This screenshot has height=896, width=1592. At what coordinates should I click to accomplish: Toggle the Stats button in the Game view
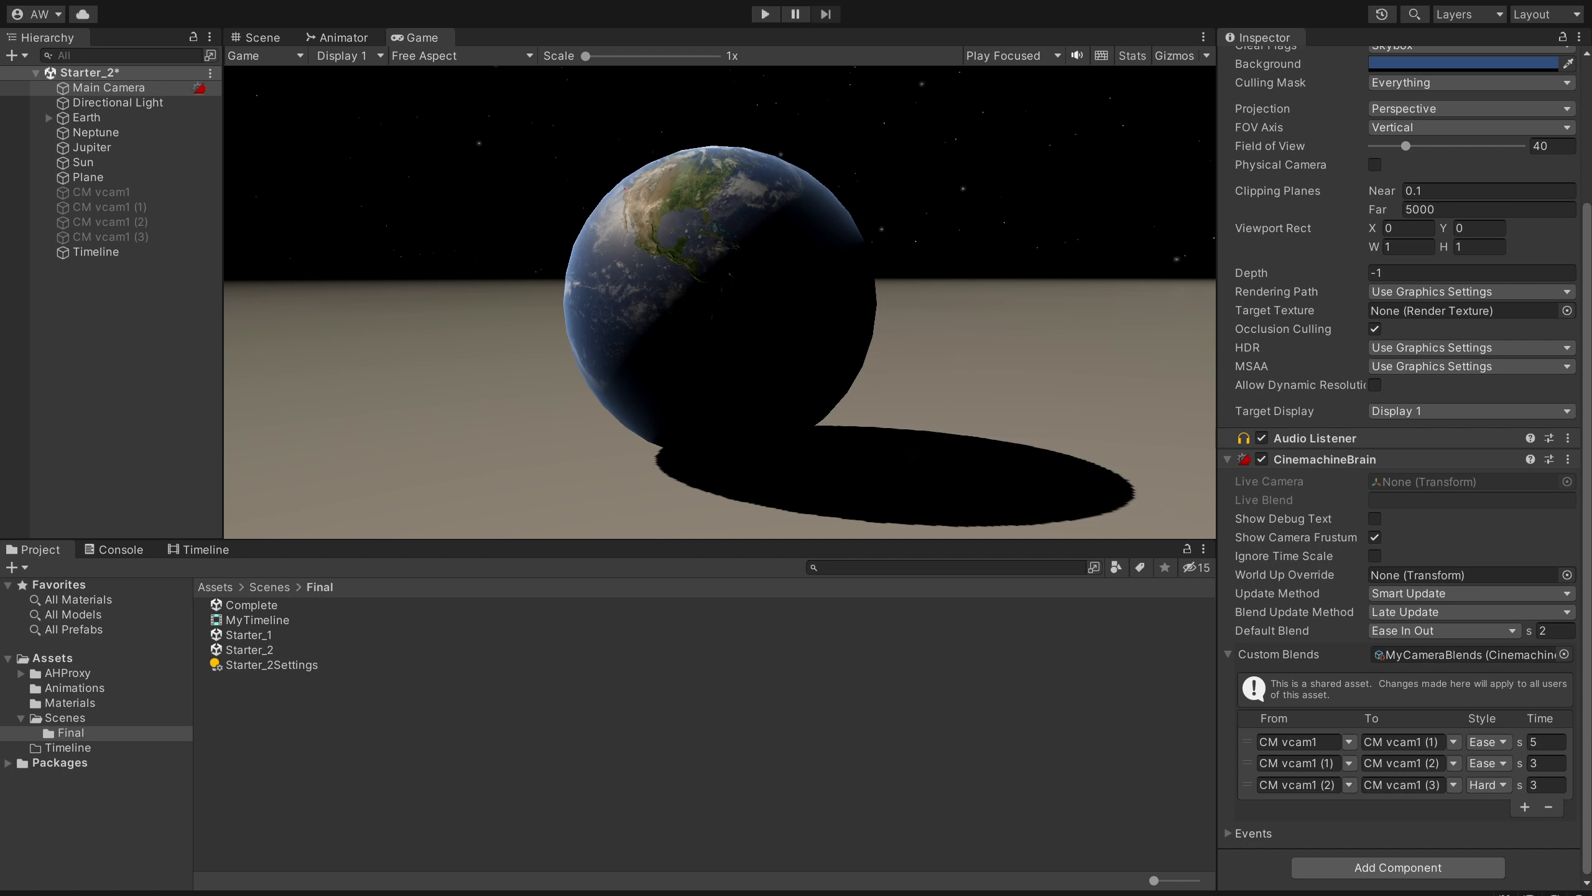coord(1131,55)
